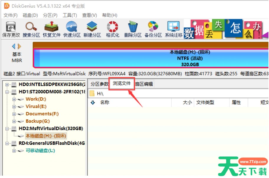Click the 名称 column header
The width and height of the screenshot is (269, 178).
pos(105,103)
